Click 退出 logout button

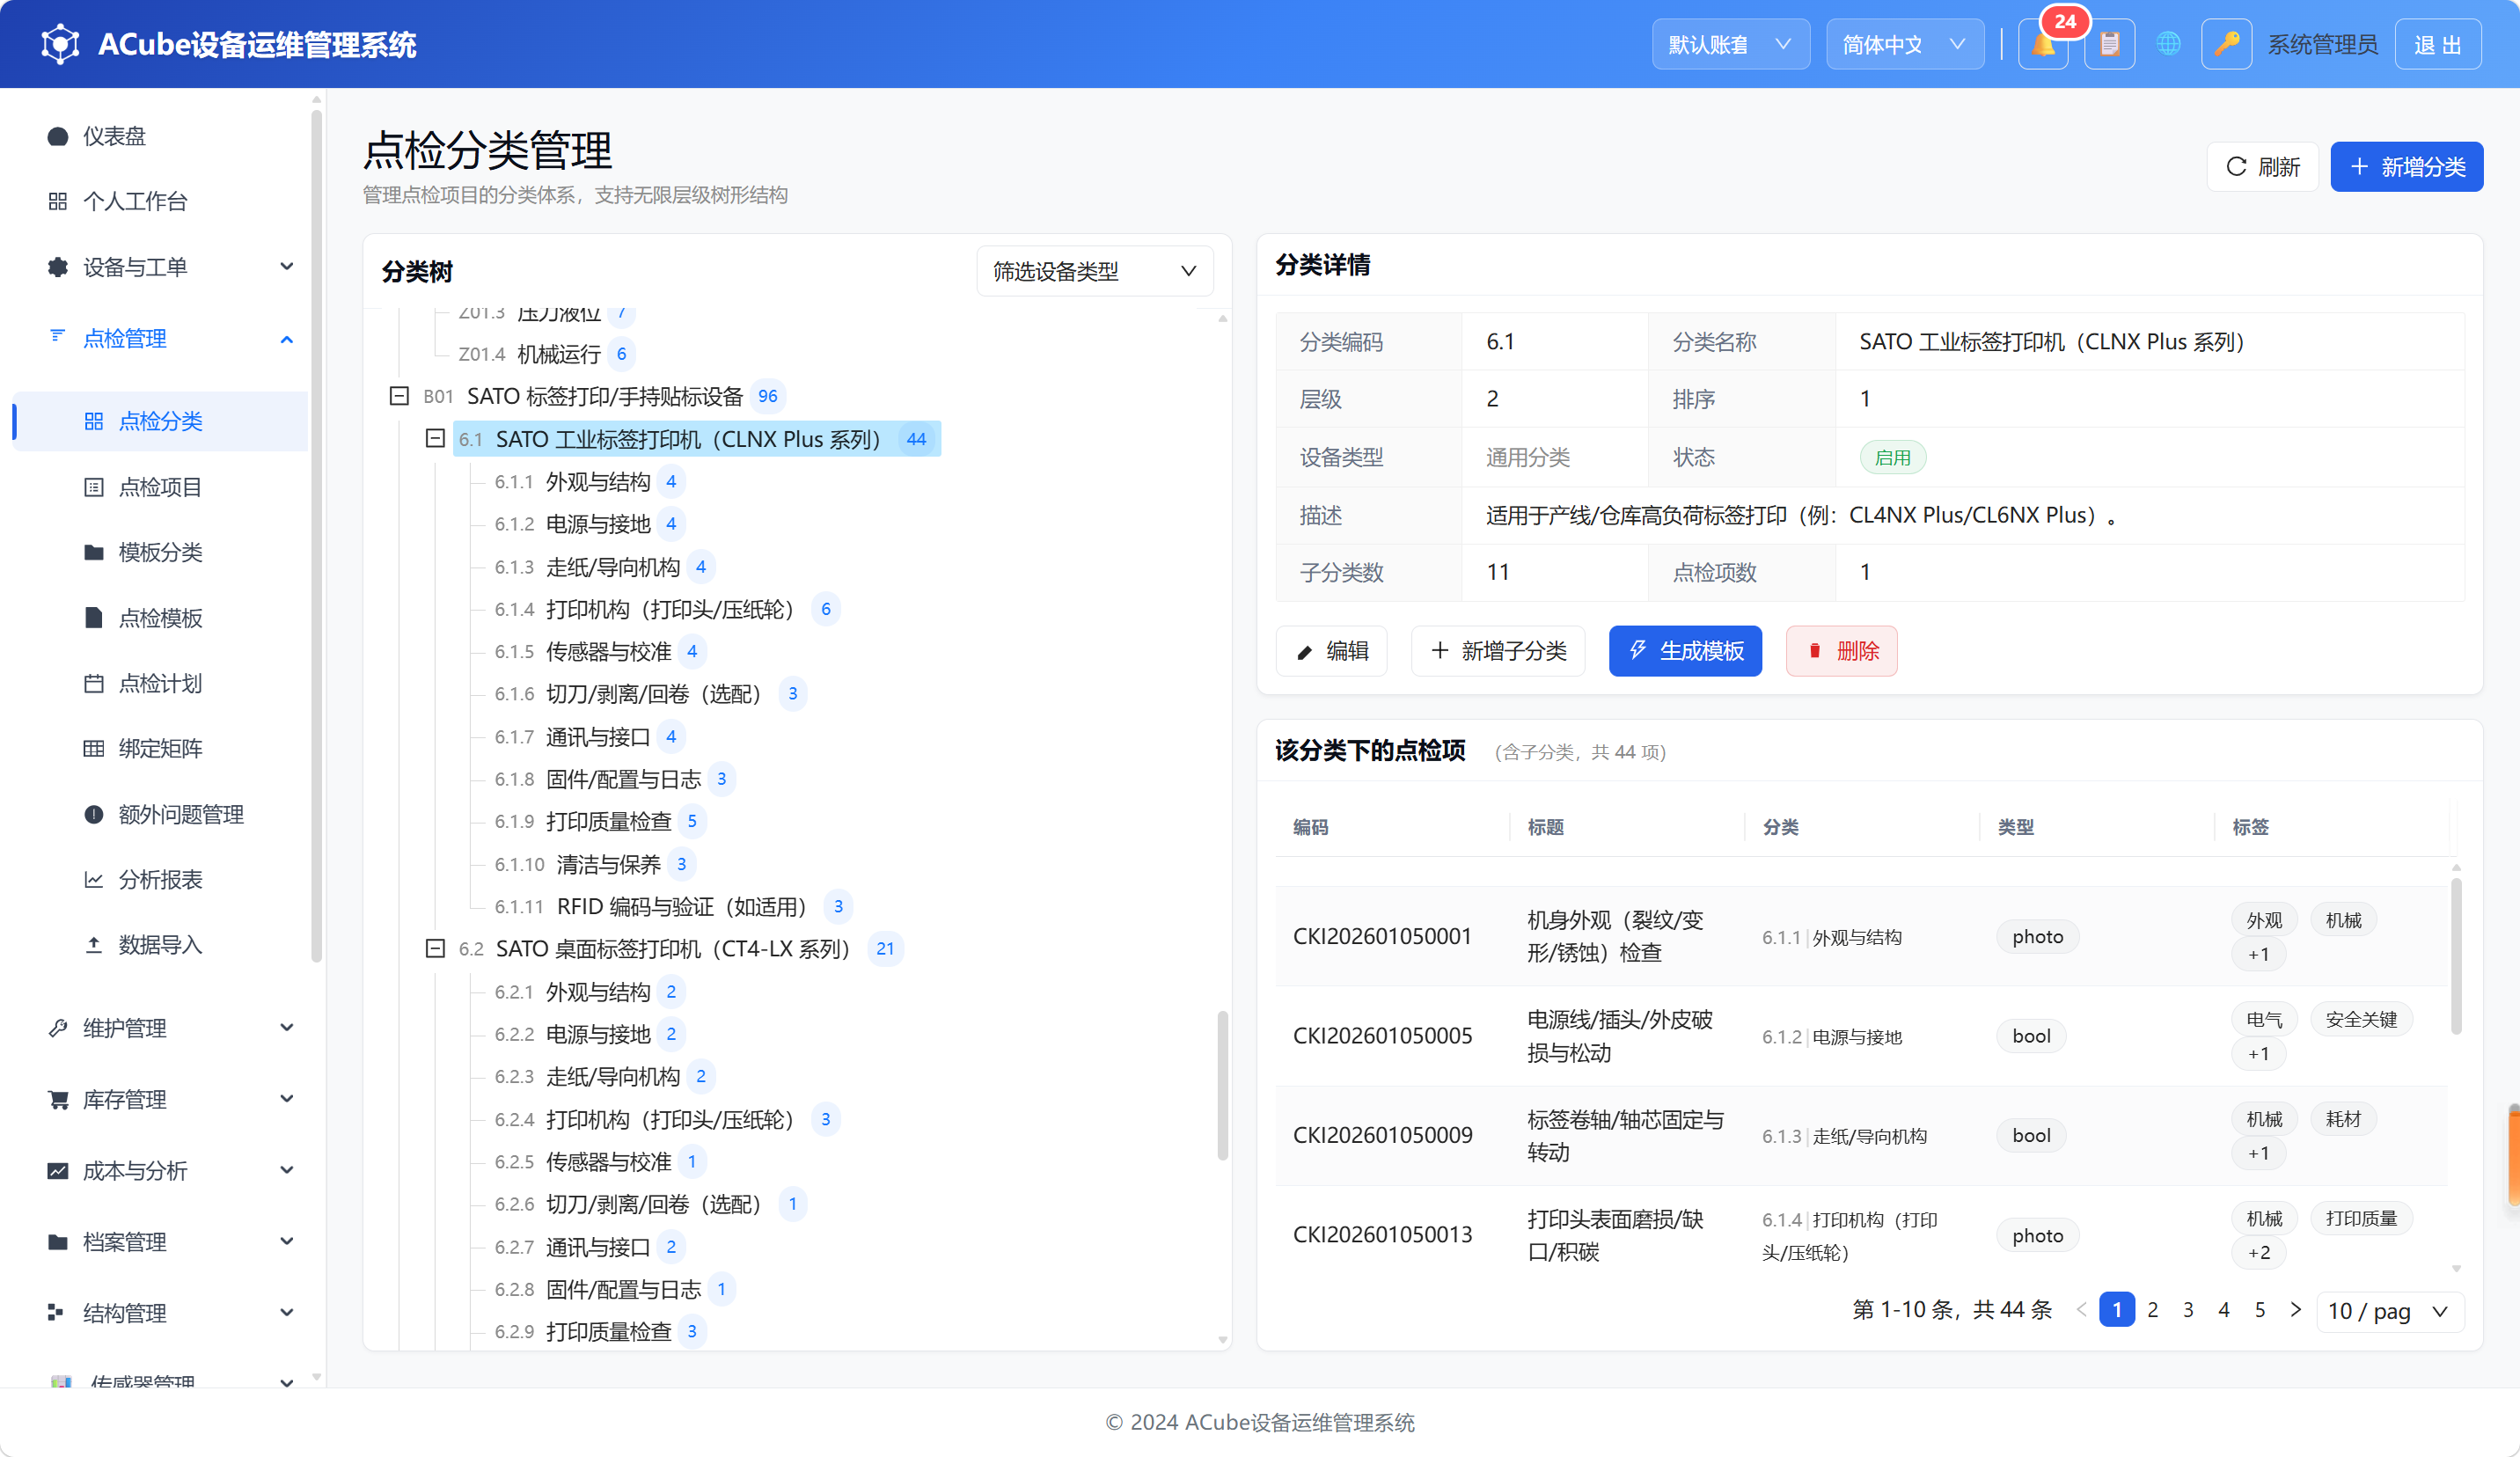tap(2438, 45)
